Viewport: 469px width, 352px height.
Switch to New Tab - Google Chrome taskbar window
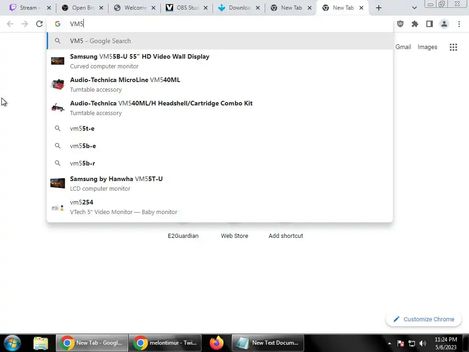(92, 343)
